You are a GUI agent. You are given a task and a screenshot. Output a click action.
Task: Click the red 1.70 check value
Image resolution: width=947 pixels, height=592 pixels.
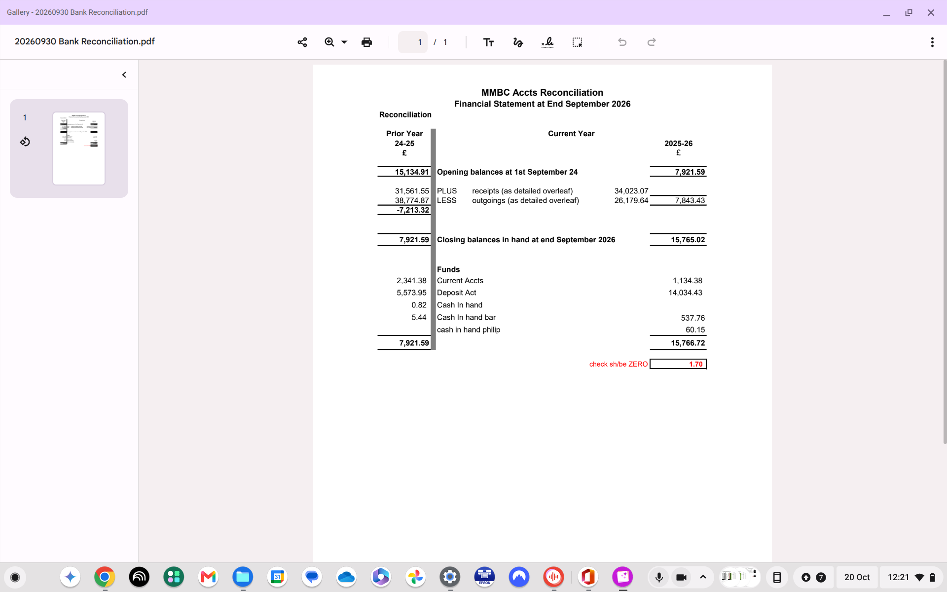click(x=695, y=364)
